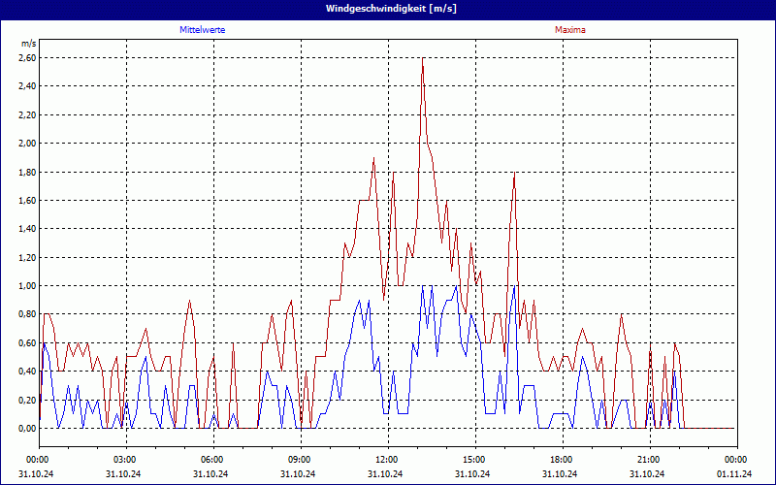Click the 0,40 y-axis value
This screenshot has width=776, height=485.
click(28, 372)
